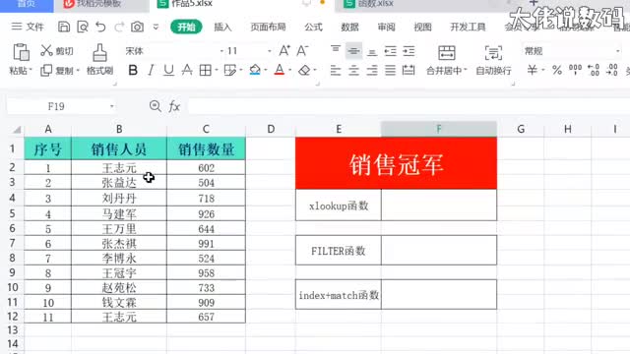Apply currency format yen icon
This screenshot has width=630, height=354.
533,70
